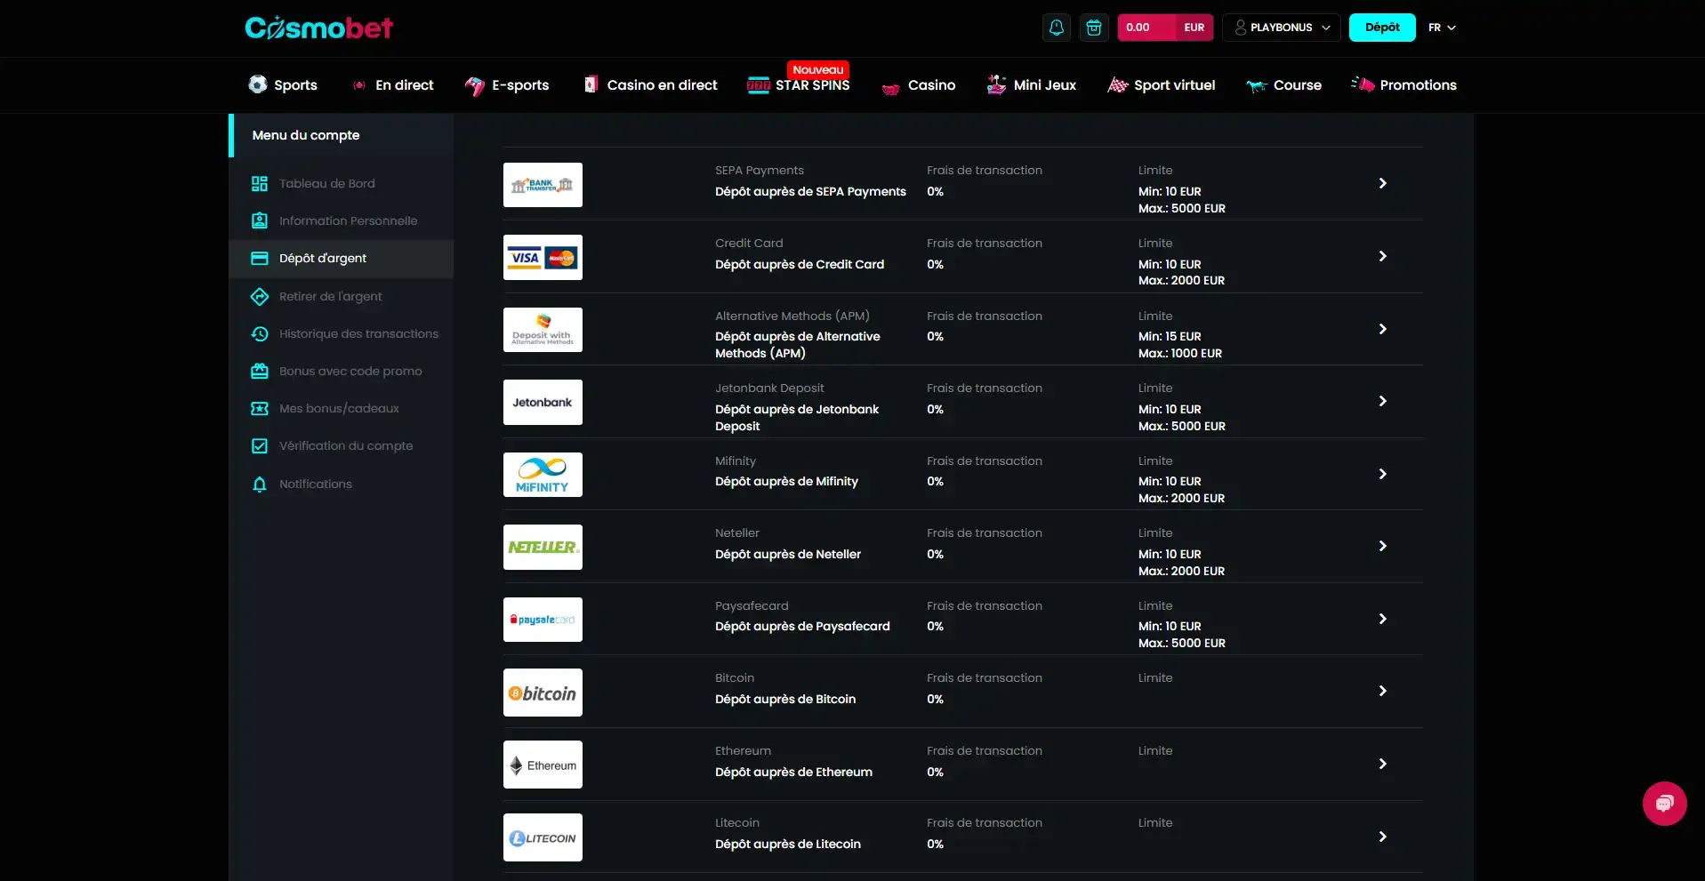Open Casino en direct
Screen dimensions: 1705x881
click(x=650, y=85)
